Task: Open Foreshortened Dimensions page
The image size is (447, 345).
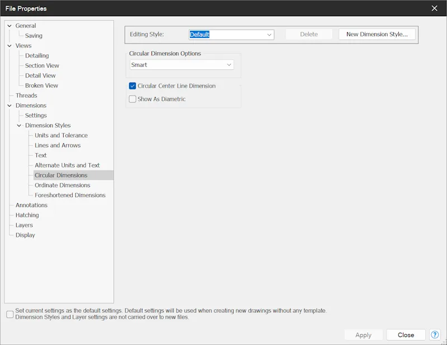Action: 70,195
